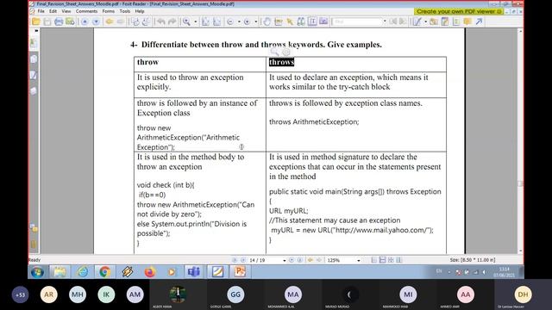
Task: Click the +53 more participants badge
Action: (x=20, y=294)
